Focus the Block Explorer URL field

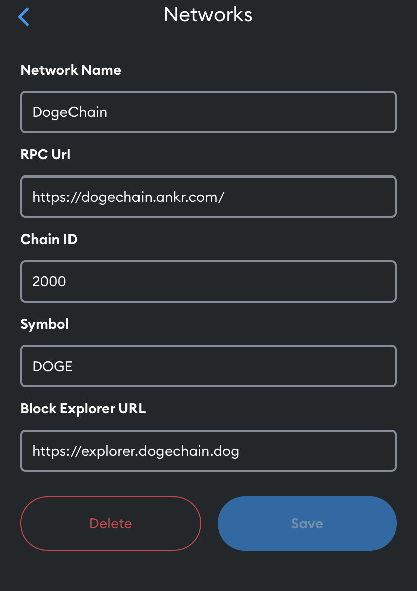click(x=208, y=451)
